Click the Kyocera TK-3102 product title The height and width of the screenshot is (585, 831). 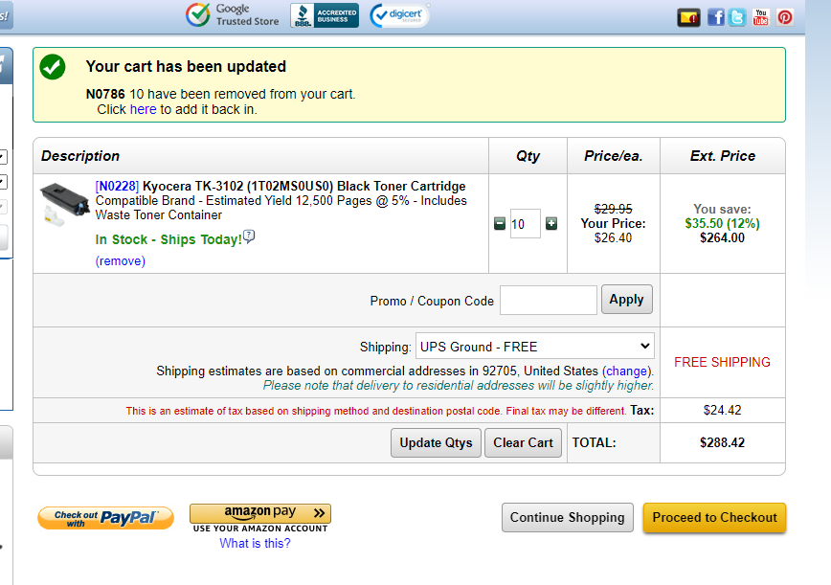tap(304, 186)
